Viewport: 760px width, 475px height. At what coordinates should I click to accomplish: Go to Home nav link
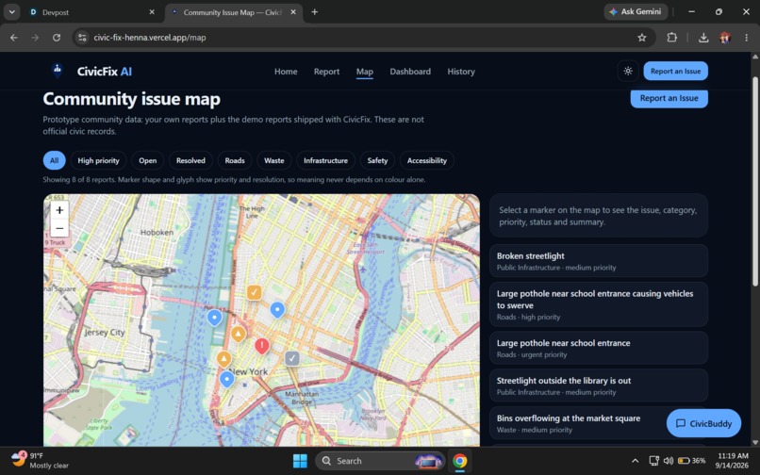(x=286, y=72)
